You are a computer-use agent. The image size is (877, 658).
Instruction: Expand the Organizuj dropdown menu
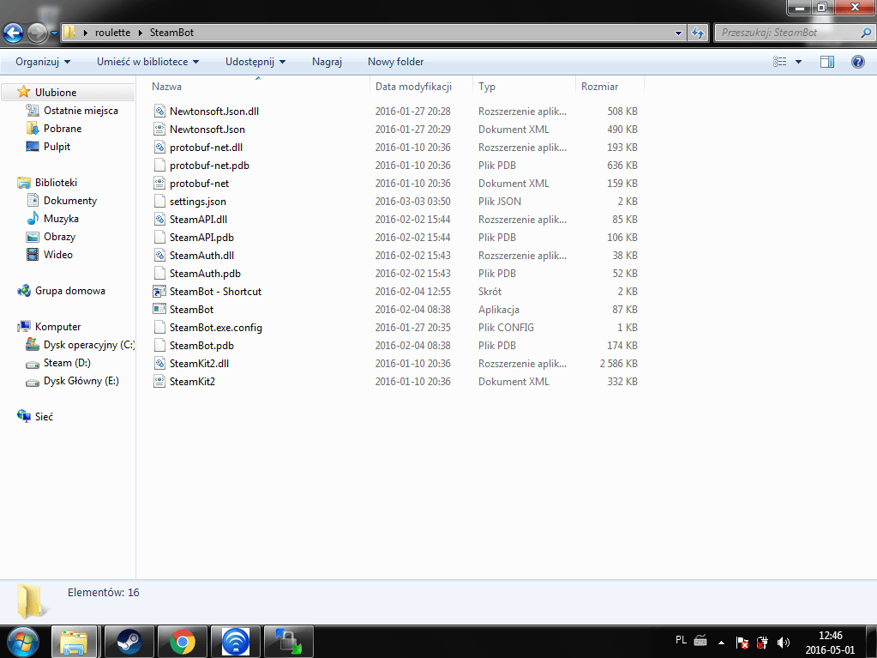43,62
